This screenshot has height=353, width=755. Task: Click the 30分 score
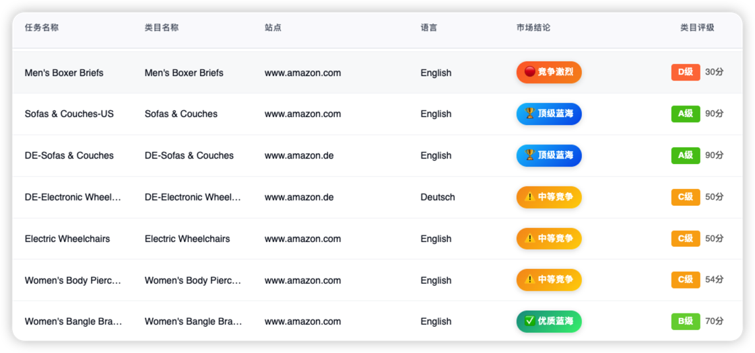(x=714, y=72)
